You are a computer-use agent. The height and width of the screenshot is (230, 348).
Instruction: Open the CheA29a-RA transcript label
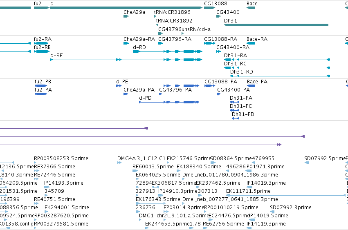tap(139, 39)
